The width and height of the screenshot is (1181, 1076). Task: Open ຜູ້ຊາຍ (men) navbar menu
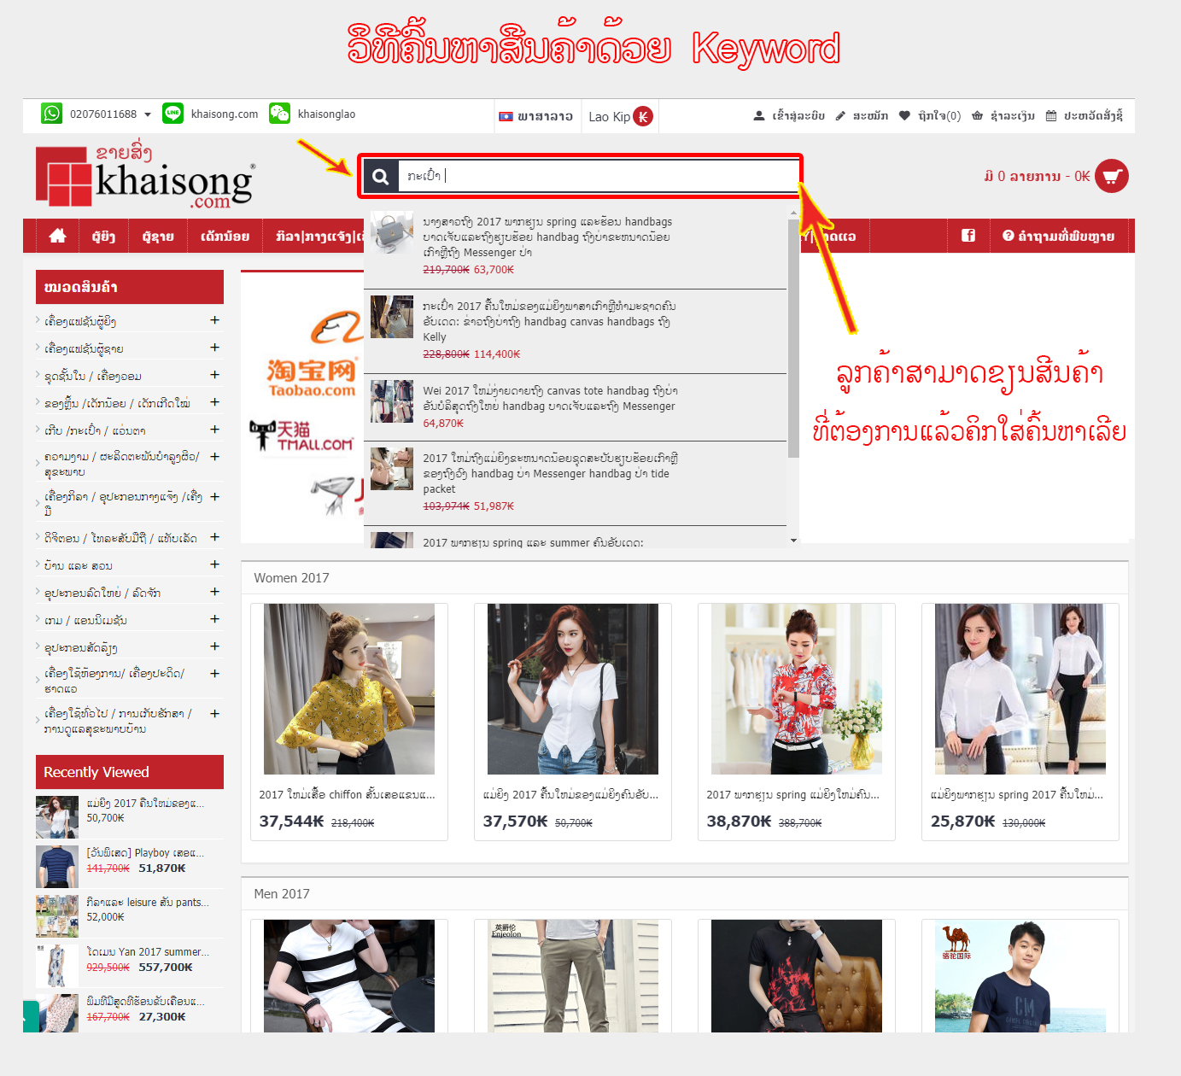(x=158, y=237)
